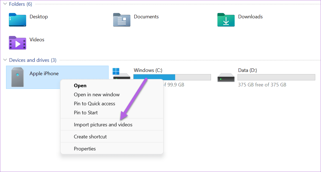Image resolution: width=321 pixels, height=172 pixels.
Task: Select Create shortcut menu entry
Action: (x=112, y=137)
